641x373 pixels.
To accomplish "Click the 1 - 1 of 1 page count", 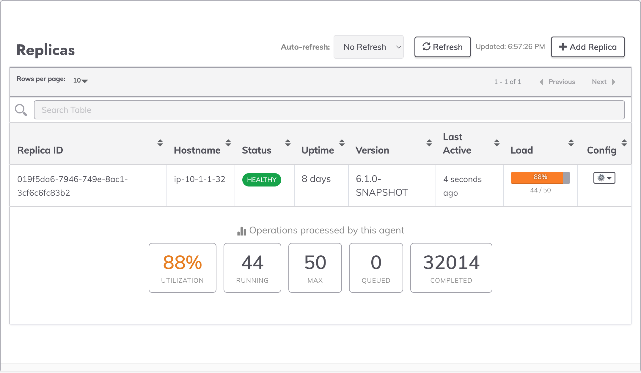I will [x=508, y=82].
